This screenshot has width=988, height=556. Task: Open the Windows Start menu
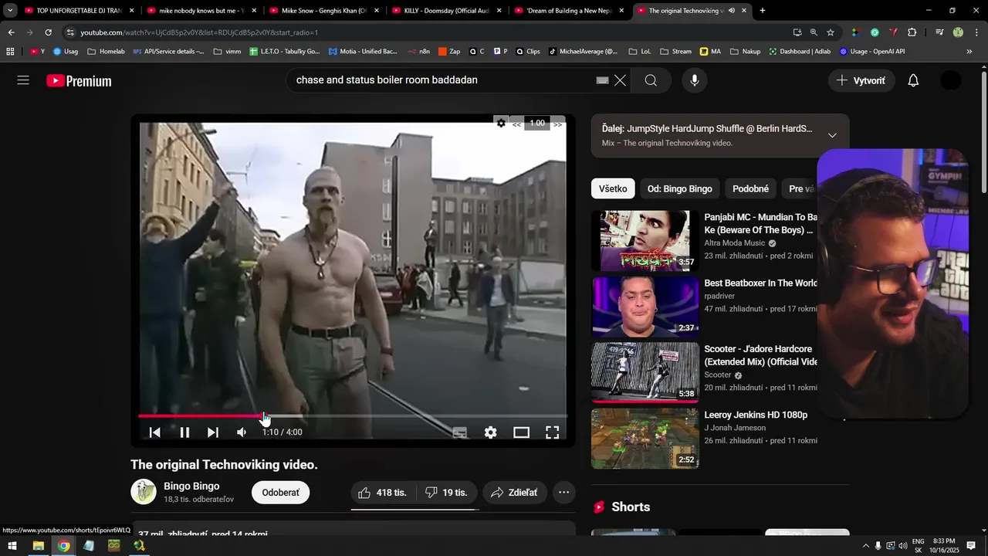(12, 546)
